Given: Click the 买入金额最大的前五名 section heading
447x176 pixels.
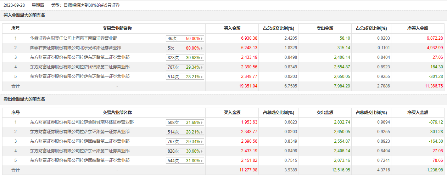Looking at the screenshot, I should click(24, 15).
